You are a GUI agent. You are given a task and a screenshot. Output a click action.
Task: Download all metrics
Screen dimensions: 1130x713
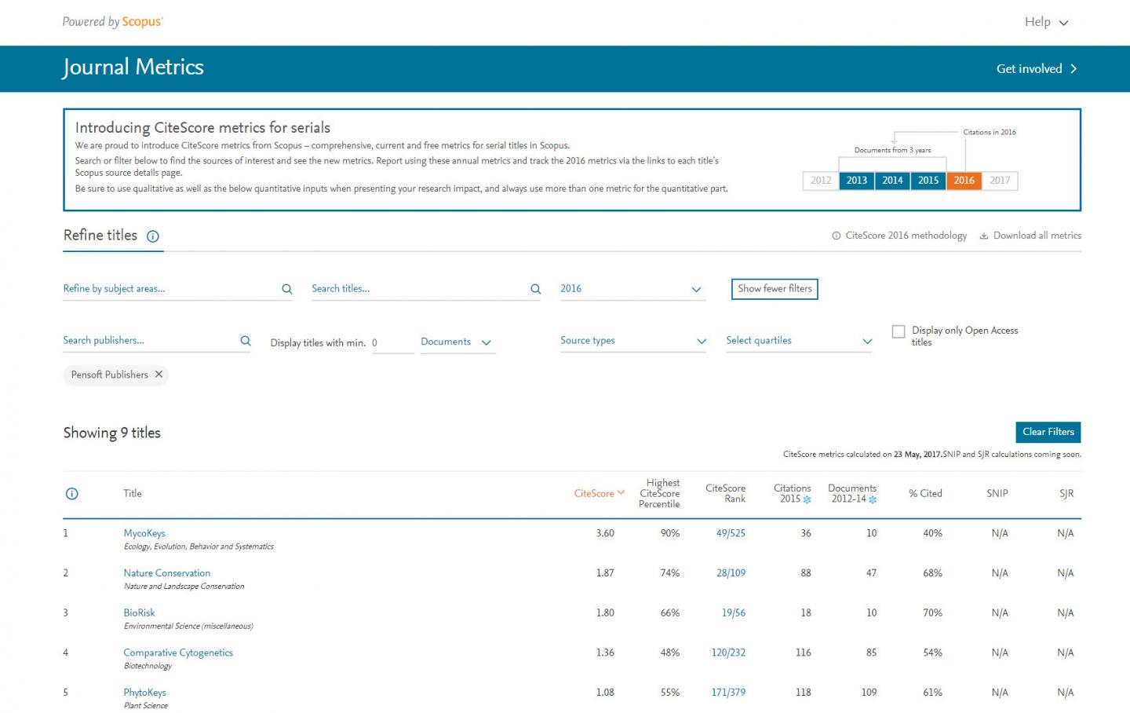click(1030, 236)
